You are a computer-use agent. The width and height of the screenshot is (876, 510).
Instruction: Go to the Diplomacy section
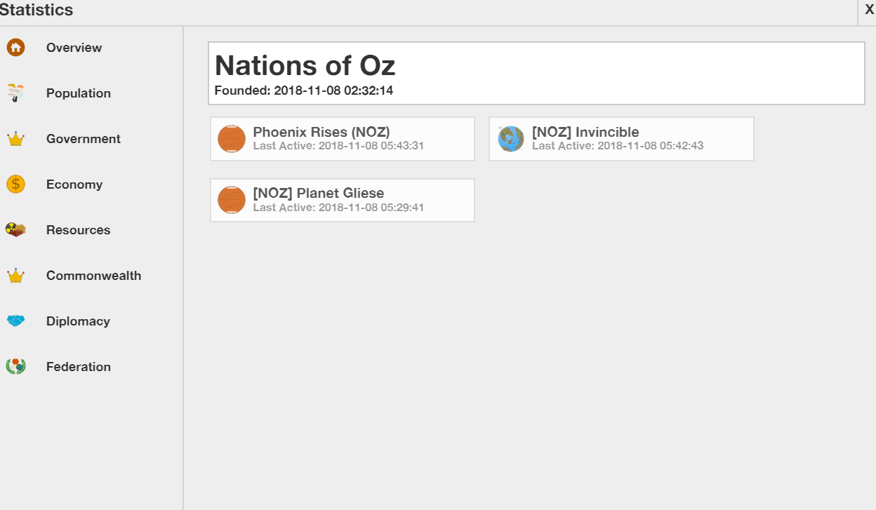coord(78,321)
